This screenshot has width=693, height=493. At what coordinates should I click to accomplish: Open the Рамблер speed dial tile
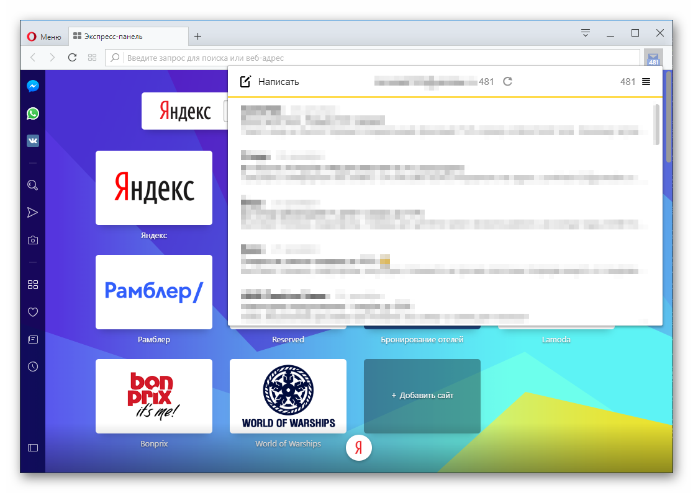[154, 292]
